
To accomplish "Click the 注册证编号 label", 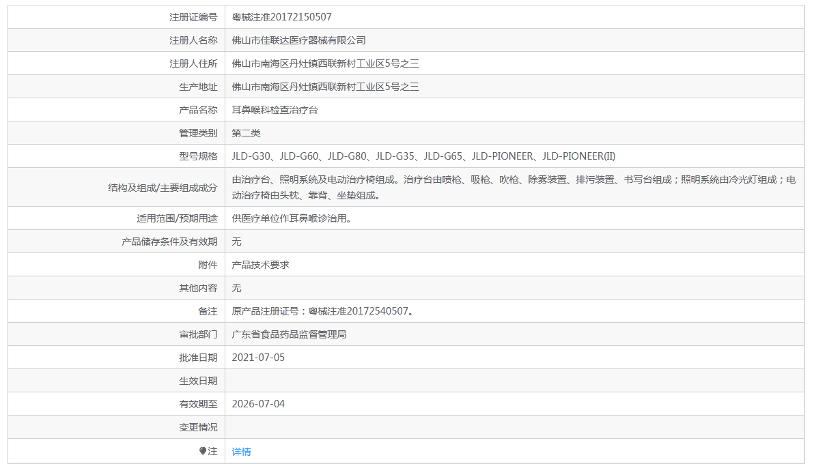I will click(x=193, y=17).
